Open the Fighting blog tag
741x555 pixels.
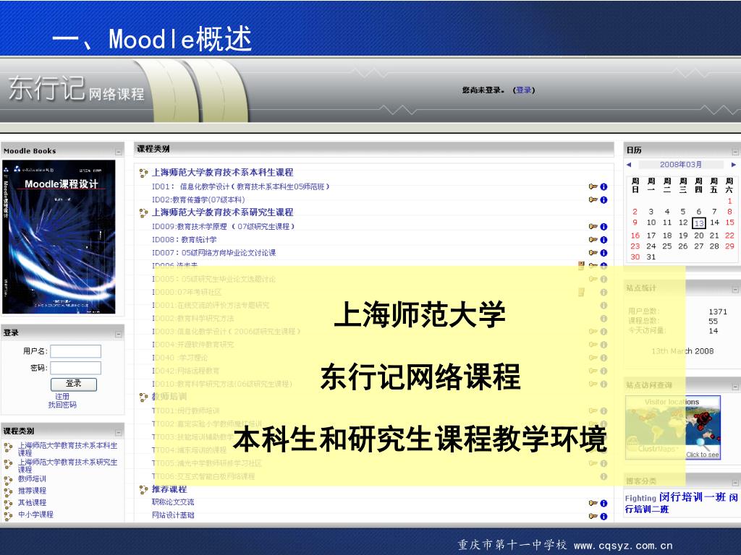(x=640, y=498)
